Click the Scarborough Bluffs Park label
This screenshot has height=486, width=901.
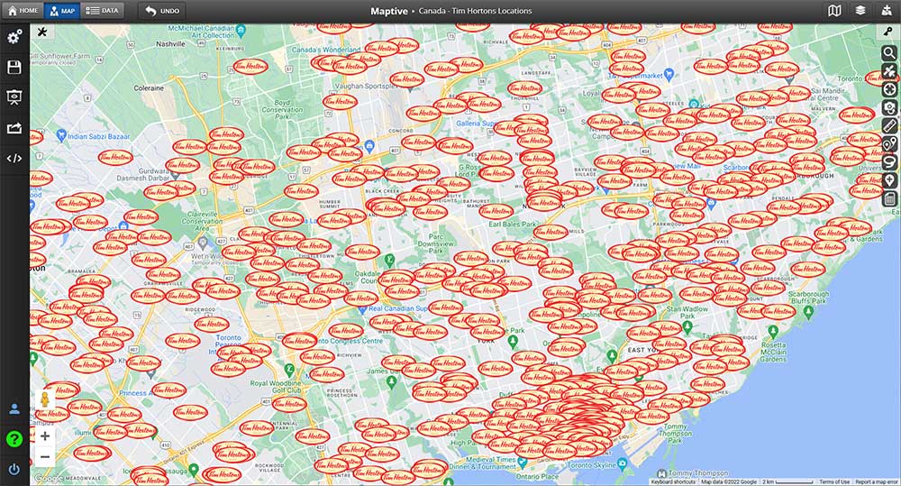pyautogui.click(x=808, y=298)
